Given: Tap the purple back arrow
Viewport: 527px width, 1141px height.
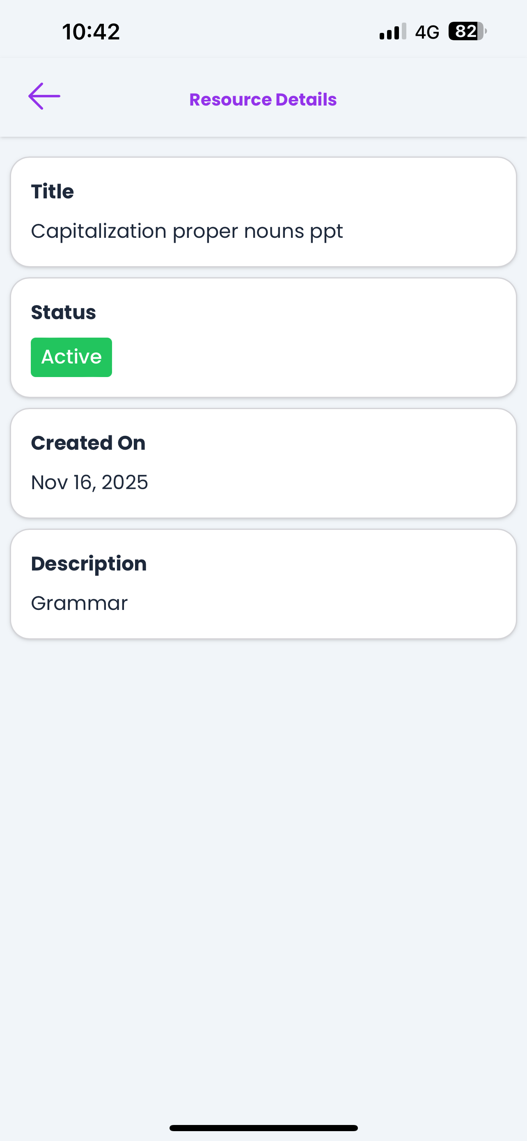Looking at the screenshot, I should (x=44, y=96).
